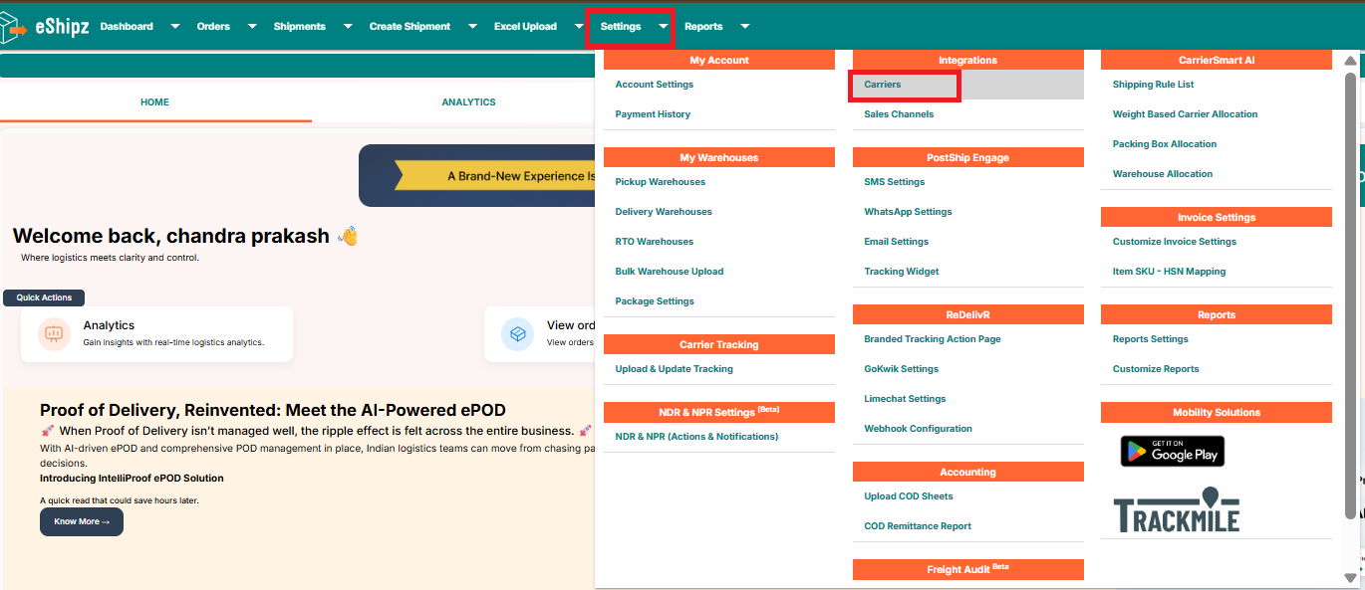Collapse the Settings dropdown arrow
The width and height of the screenshot is (1365, 590).
click(664, 27)
